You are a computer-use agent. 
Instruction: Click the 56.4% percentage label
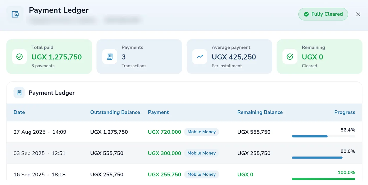348,130
